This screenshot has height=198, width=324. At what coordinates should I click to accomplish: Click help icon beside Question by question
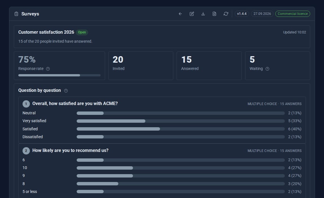coord(66,91)
